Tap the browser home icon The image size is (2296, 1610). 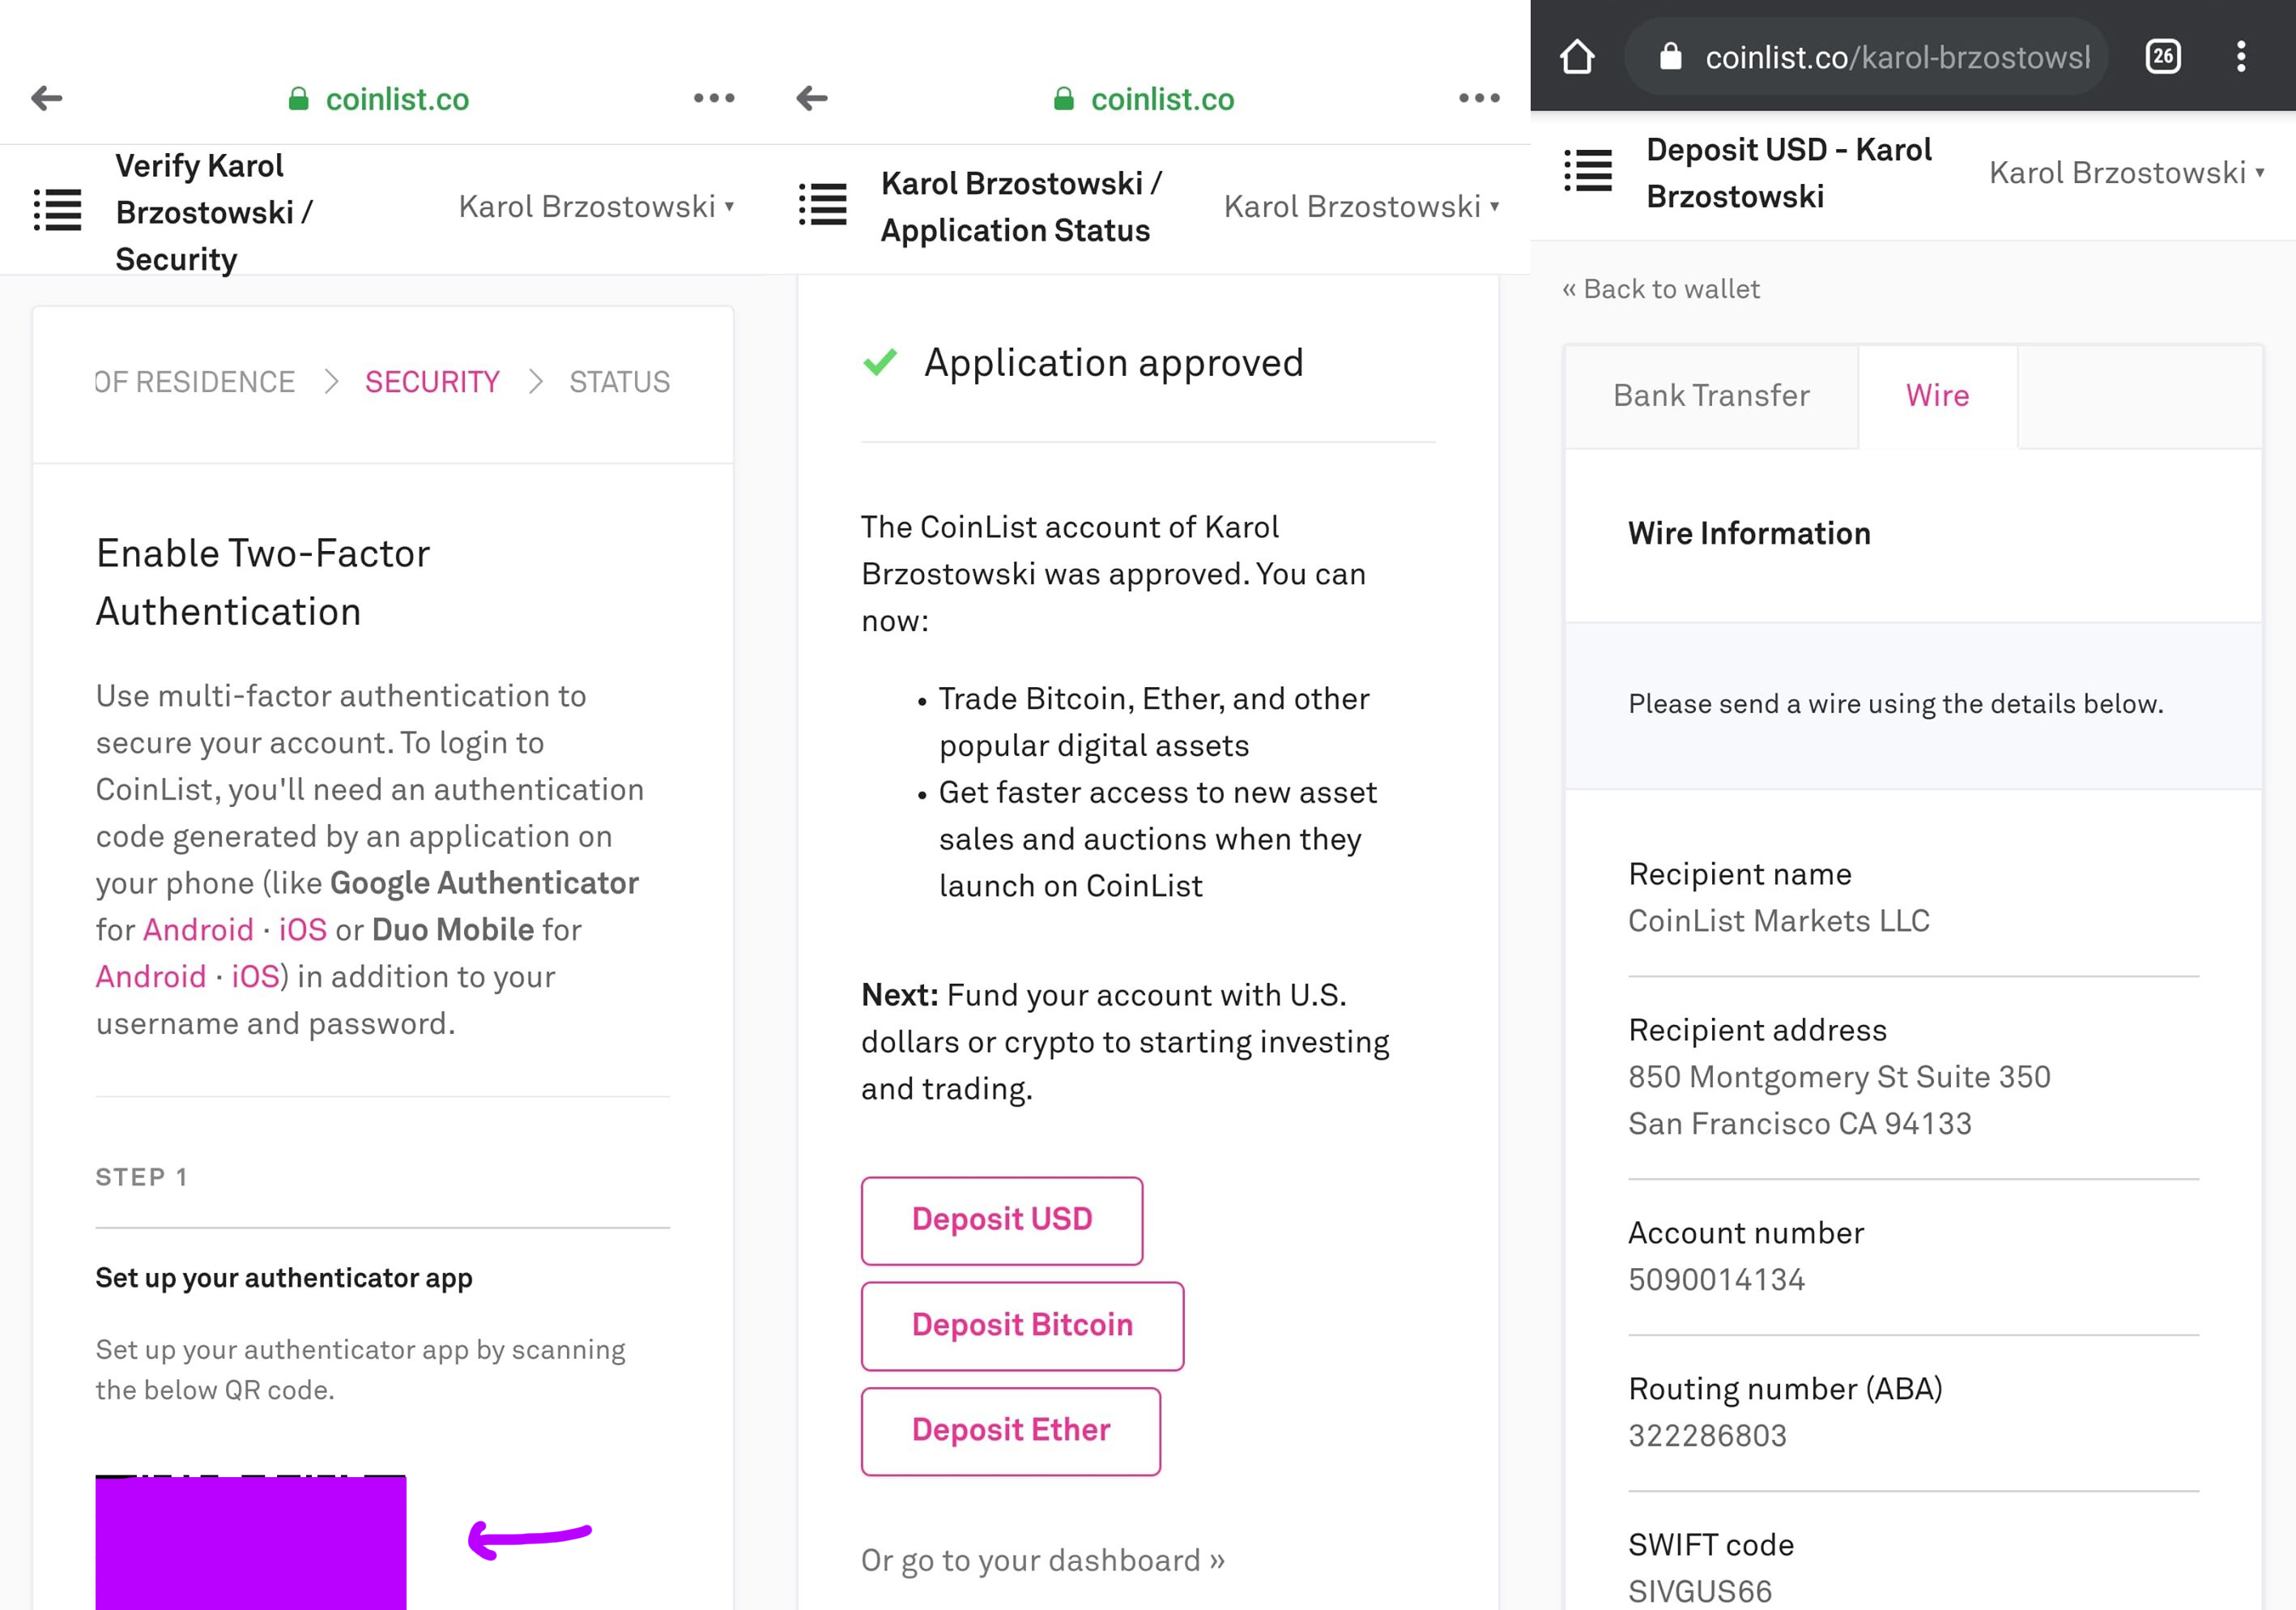coord(1577,56)
